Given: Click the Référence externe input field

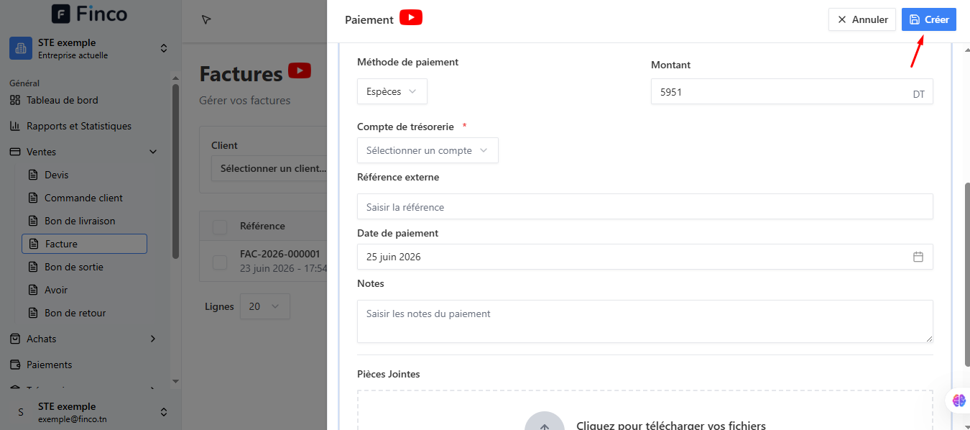Looking at the screenshot, I should click(x=645, y=206).
